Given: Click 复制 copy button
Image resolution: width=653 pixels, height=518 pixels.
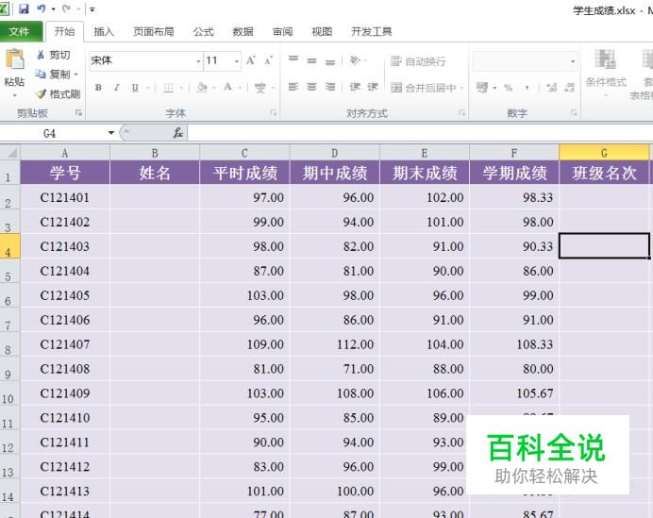Looking at the screenshot, I should click(53, 75).
